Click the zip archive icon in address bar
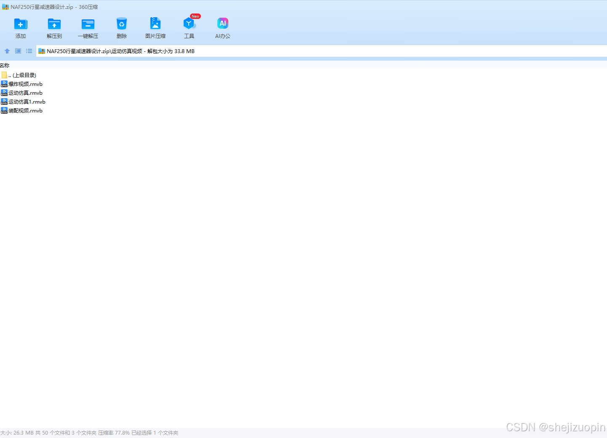607x438 pixels. (x=42, y=51)
